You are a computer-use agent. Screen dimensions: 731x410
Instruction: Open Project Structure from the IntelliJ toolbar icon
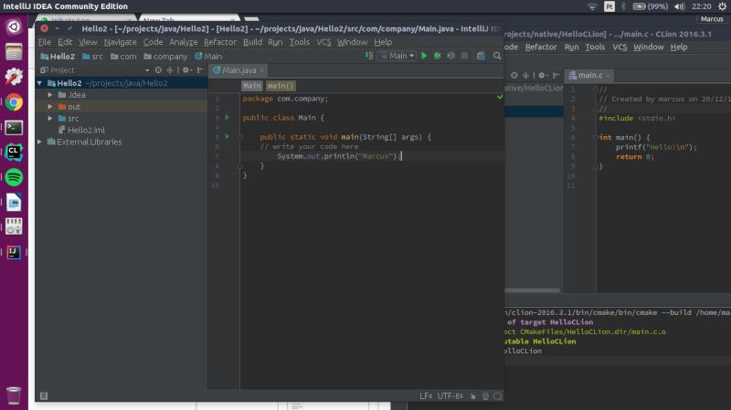pos(481,56)
